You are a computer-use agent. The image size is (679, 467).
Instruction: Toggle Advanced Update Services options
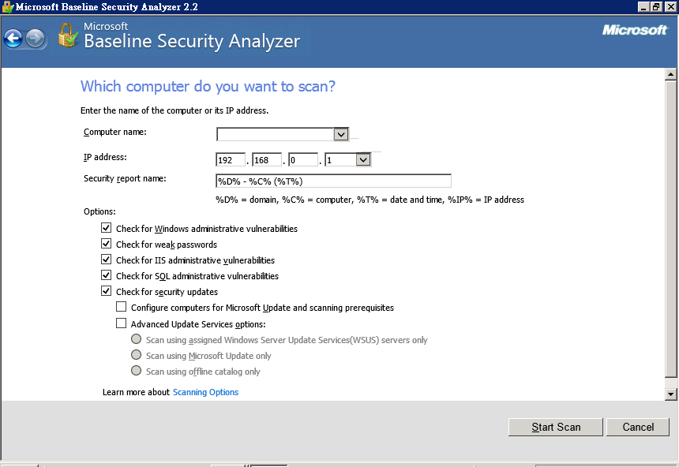tap(122, 323)
